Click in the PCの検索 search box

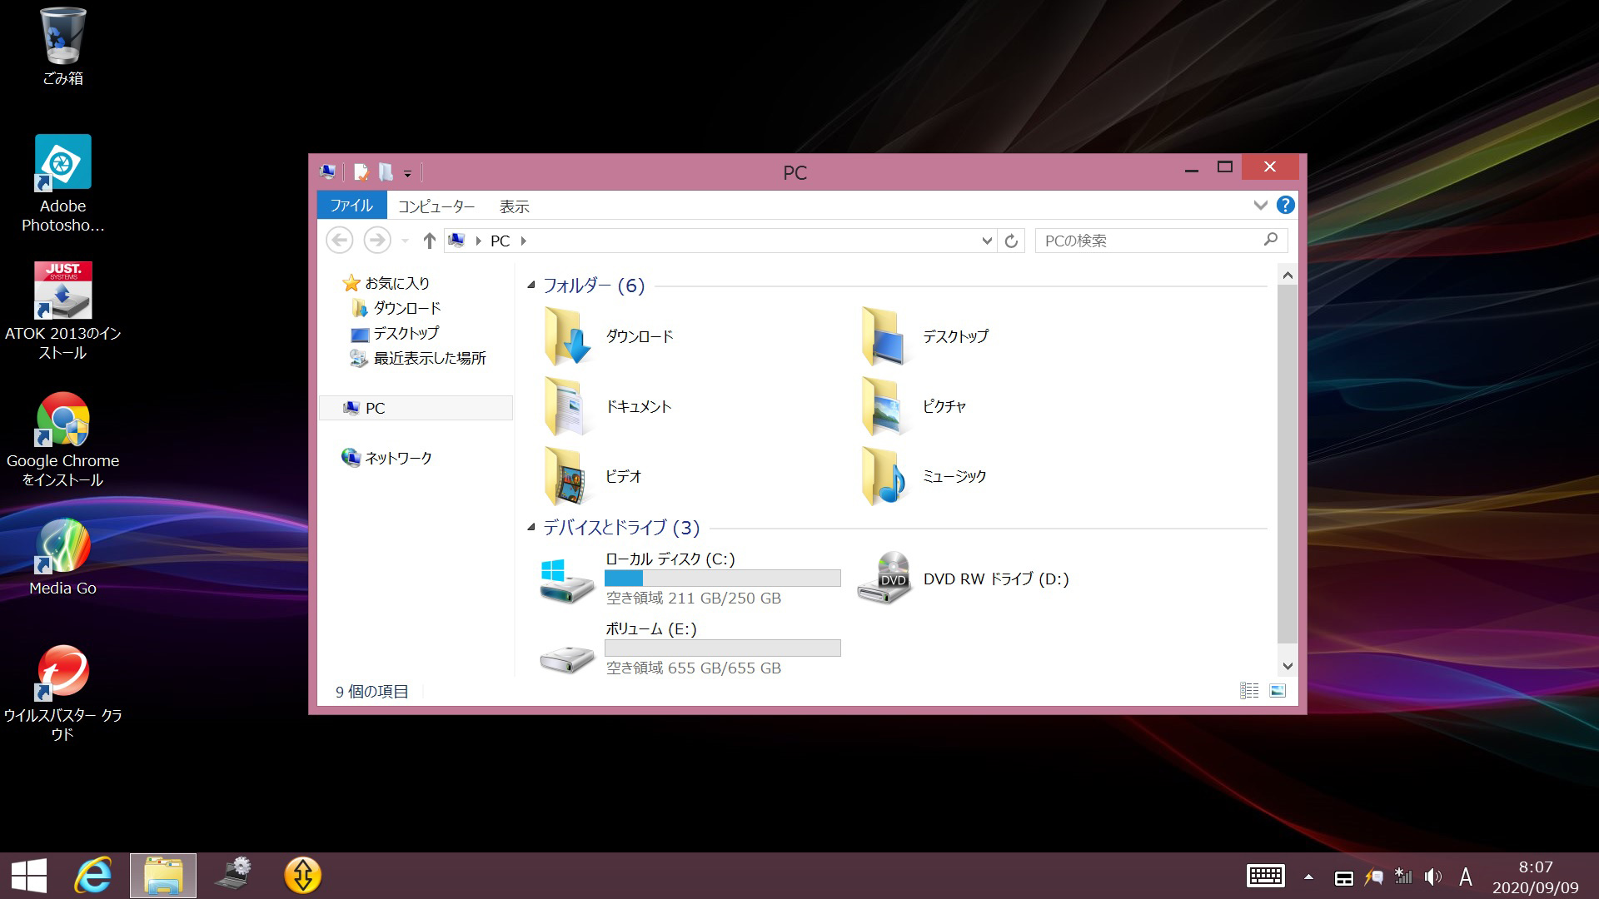pyautogui.click(x=1161, y=241)
